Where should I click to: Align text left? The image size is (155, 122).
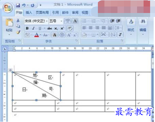click(x=84, y=28)
